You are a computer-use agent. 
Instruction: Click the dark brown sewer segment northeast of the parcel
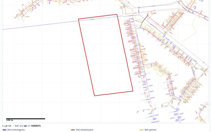144,21
